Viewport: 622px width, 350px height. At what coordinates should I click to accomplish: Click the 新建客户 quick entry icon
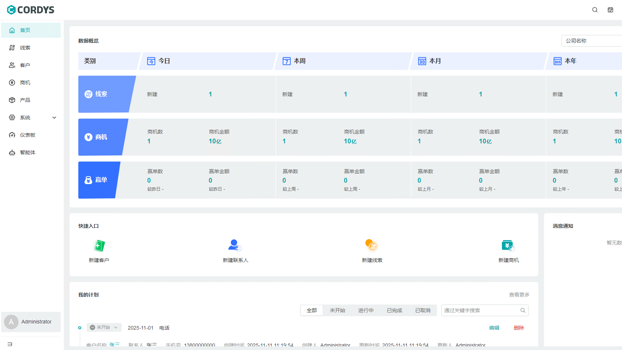click(x=99, y=246)
